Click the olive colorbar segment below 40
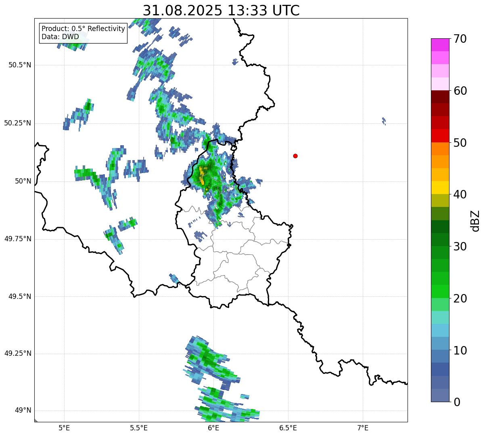Screen dimensions: 485x436 [440, 200]
